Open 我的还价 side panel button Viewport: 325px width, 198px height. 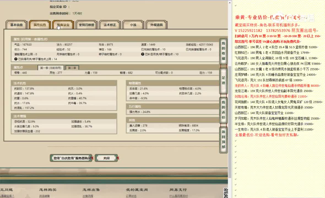(223, 110)
